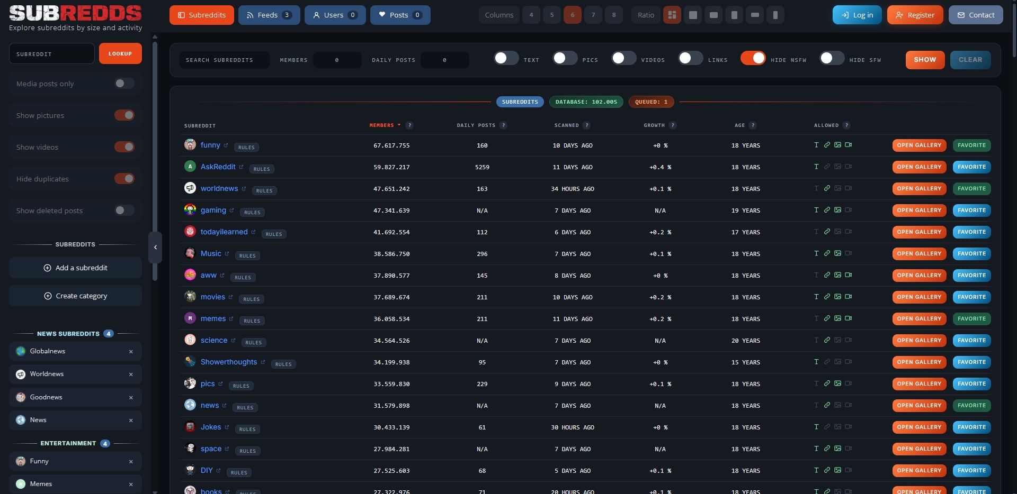The width and height of the screenshot is (1017, 494).
Task: Remove Goodnews from the sidebar list
Action: pyautogui.click(x=131, y=398)
